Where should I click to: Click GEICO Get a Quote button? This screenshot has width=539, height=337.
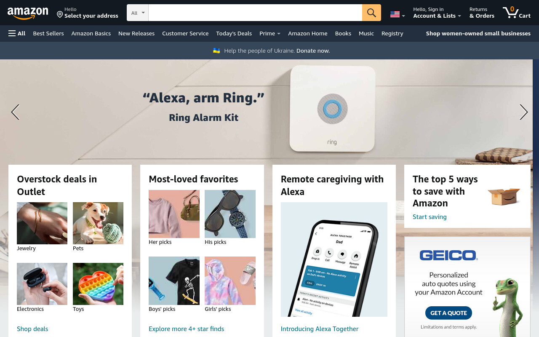tap(448, 313)
